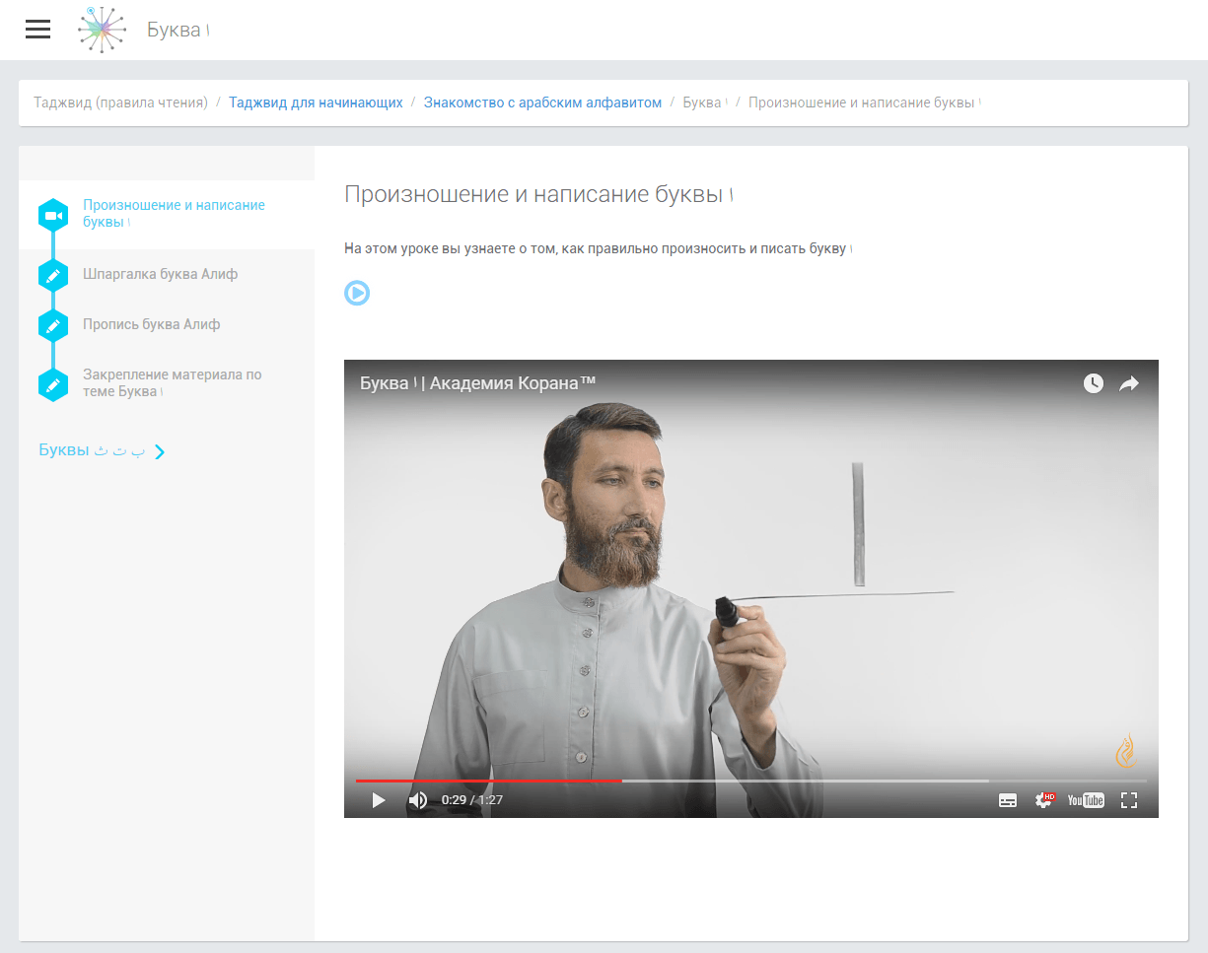Seek on the video progress bar
This screenshot has height=953, width=1208.
(751, 781)
